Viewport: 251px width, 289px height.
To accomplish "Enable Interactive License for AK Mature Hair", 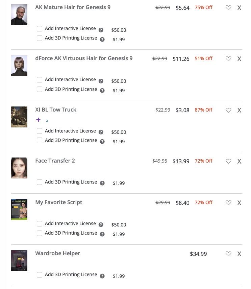I will point(40,29).
